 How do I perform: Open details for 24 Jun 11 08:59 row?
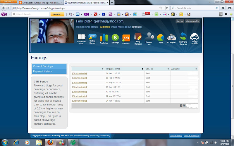point(79,101)
